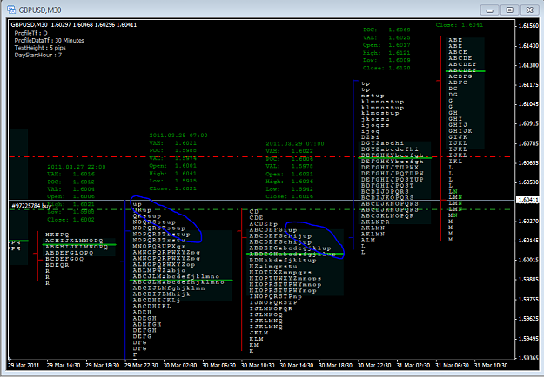This screenshot has height=377, width=544.
Task: Click the '31 Mar 02:30' time axis label
Action: point(413,365)
